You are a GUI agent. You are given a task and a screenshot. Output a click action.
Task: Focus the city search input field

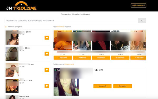tap(71, 20)
